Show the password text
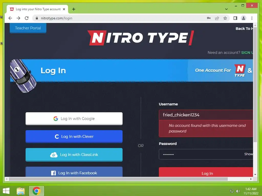This screenshot has height=196, width=262. coord(249,154)
